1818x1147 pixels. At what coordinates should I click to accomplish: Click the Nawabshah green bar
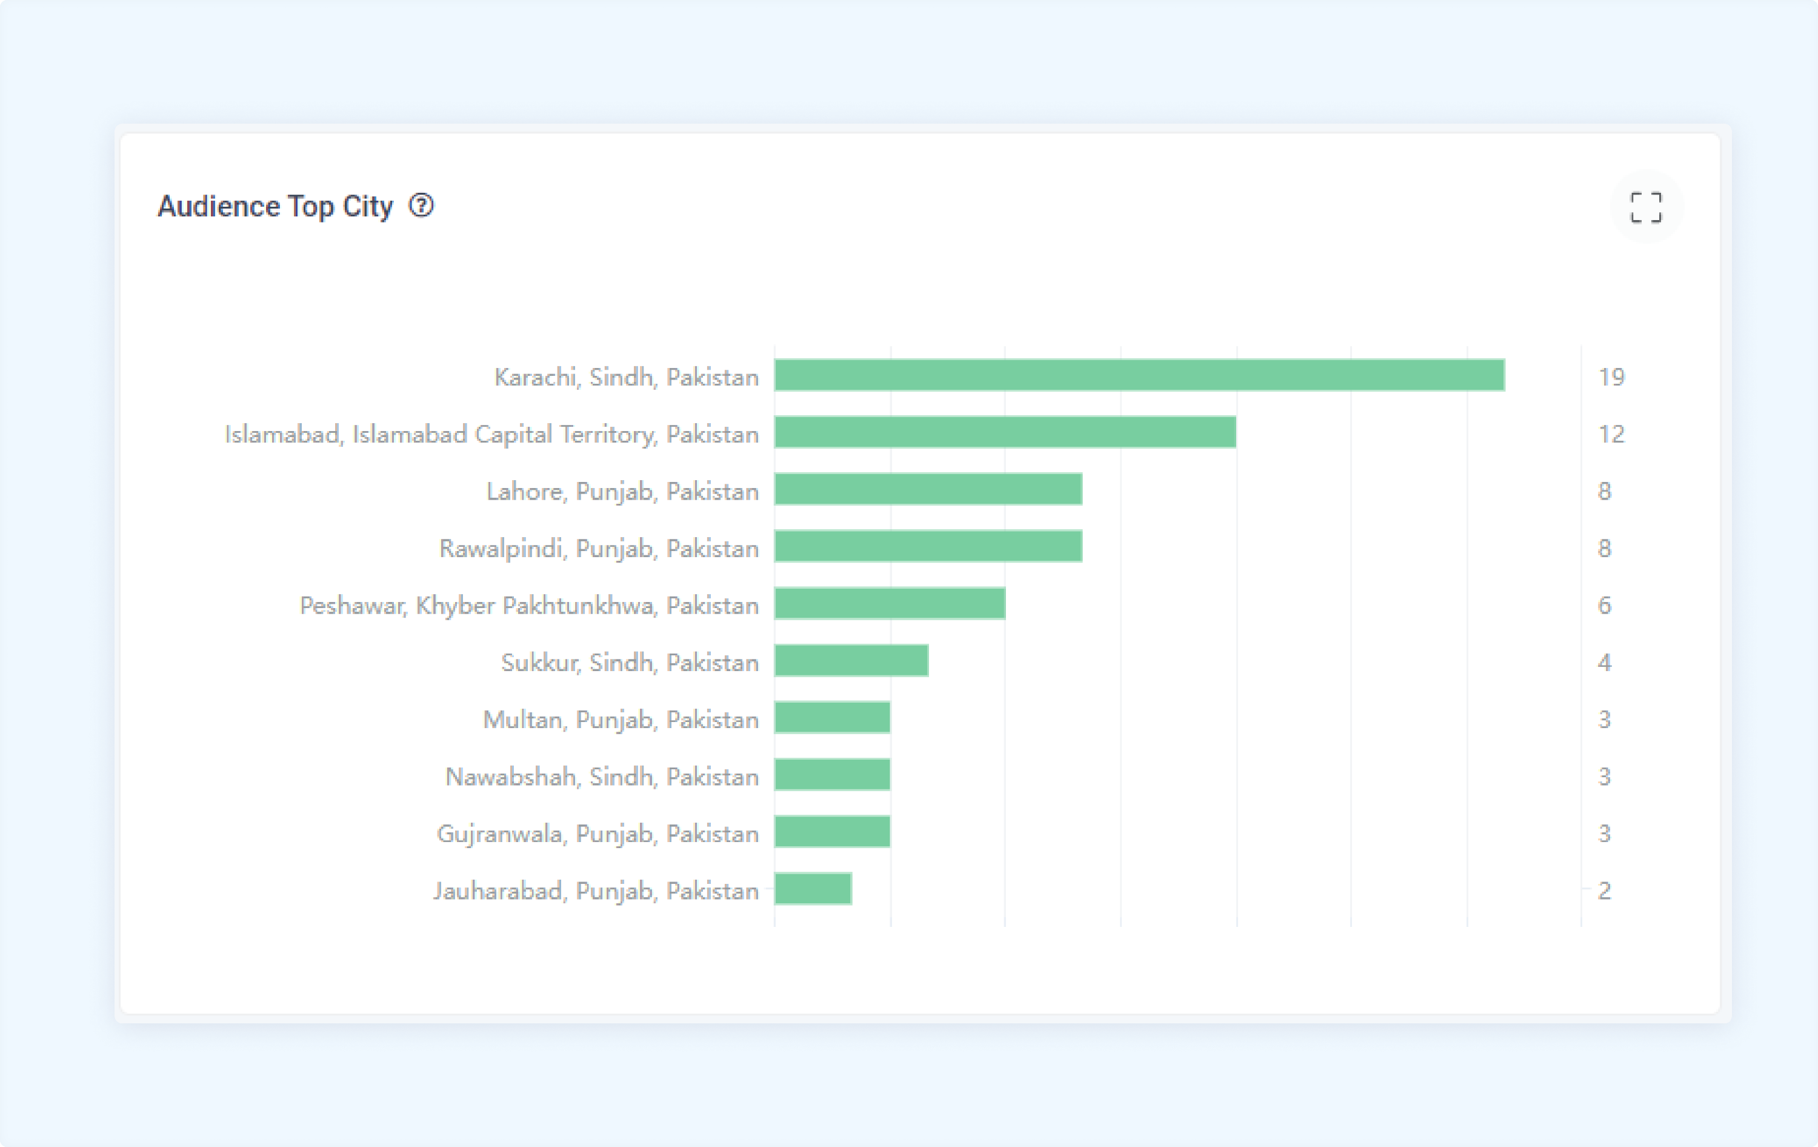832,775
